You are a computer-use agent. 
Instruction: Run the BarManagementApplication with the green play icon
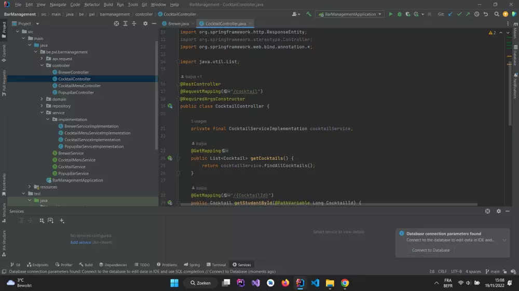[391, 15]
